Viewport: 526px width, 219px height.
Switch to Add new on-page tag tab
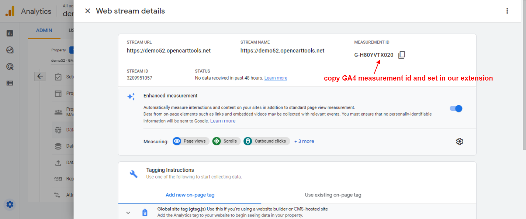click(190, 195)
